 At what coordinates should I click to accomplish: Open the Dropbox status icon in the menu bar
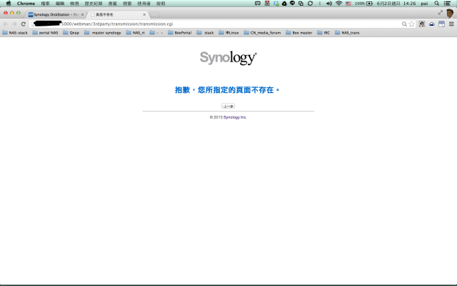[x=276, y=3]
